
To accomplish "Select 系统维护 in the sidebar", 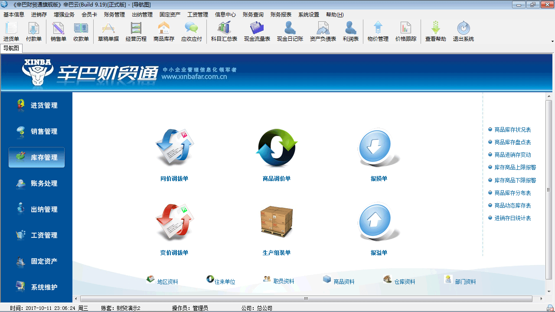I will [37, 287].
